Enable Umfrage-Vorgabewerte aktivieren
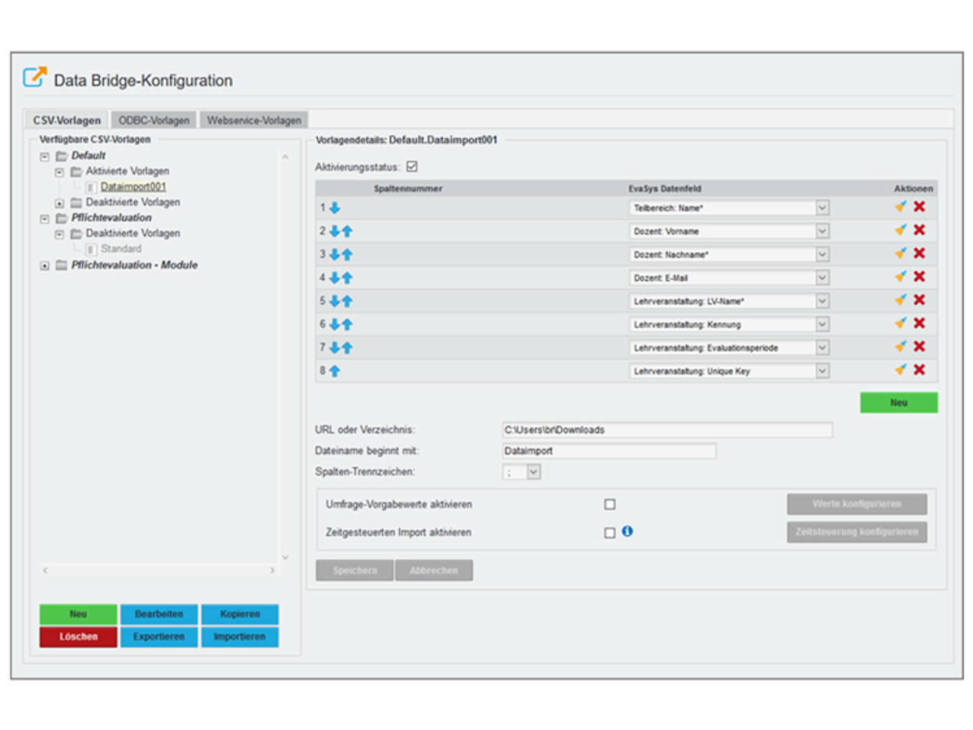973x730 pixels. click(611, 504)
